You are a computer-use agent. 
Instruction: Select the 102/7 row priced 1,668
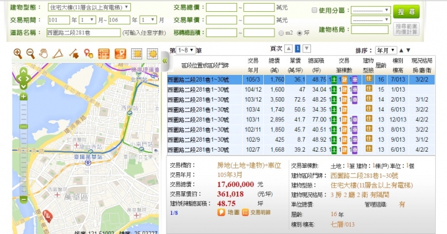point(301,150)
